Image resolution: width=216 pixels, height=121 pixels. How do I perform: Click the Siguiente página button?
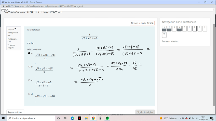point(145,112)
